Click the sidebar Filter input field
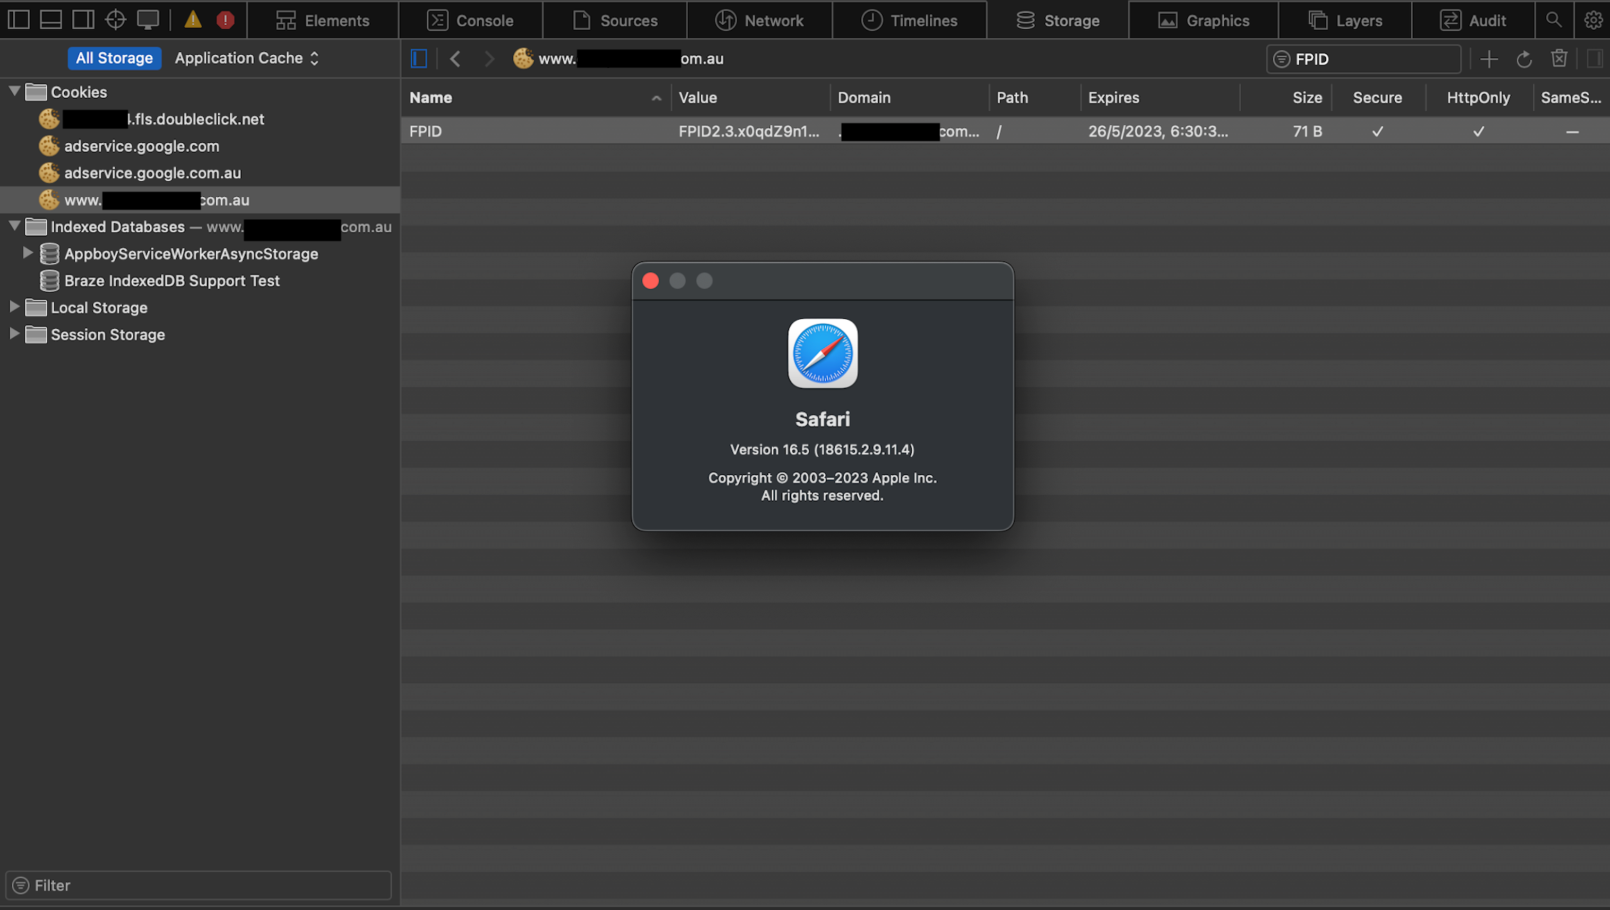 pyautogui.click(x=208, y=885)
